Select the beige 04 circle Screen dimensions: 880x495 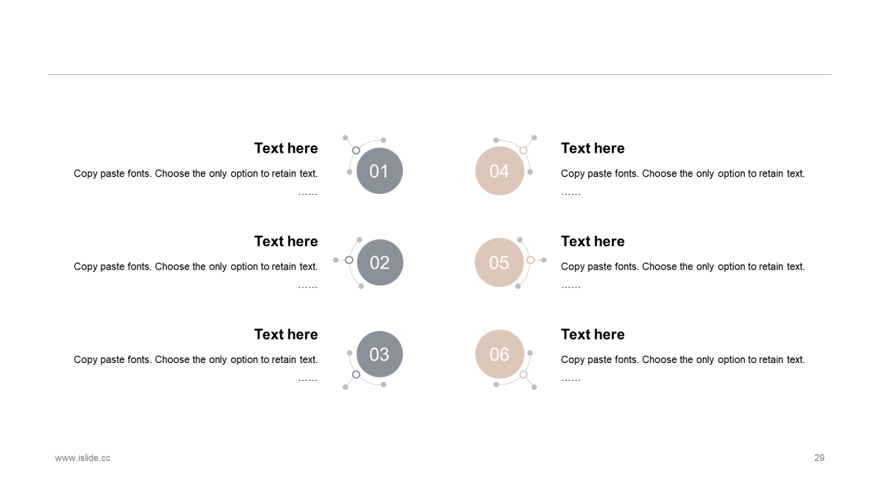point(500,170)
